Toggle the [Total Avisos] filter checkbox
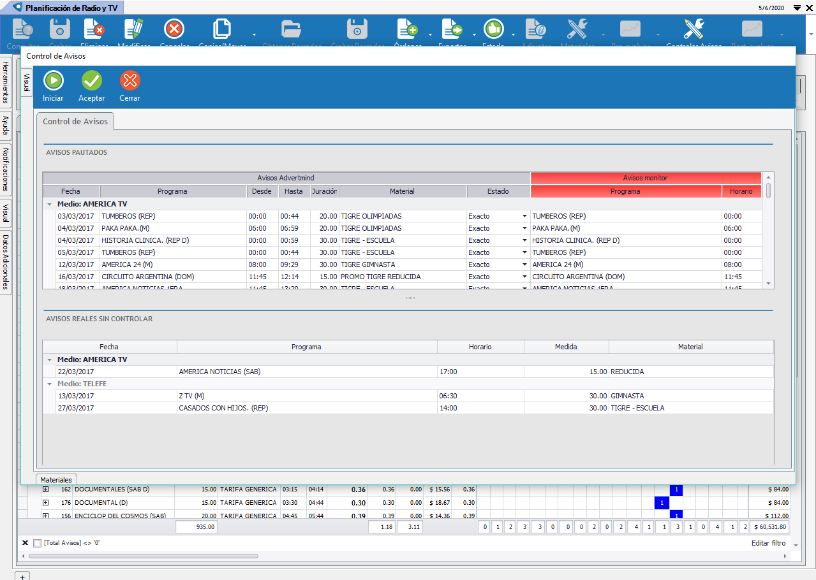 click(x=37, y=543)
